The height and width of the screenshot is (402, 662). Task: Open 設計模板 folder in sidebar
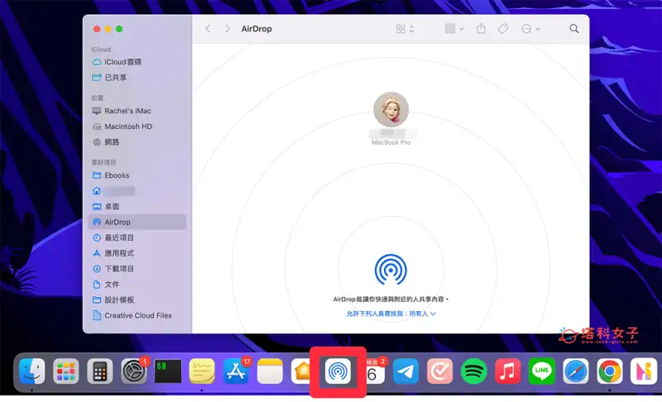tap(137, 300)
